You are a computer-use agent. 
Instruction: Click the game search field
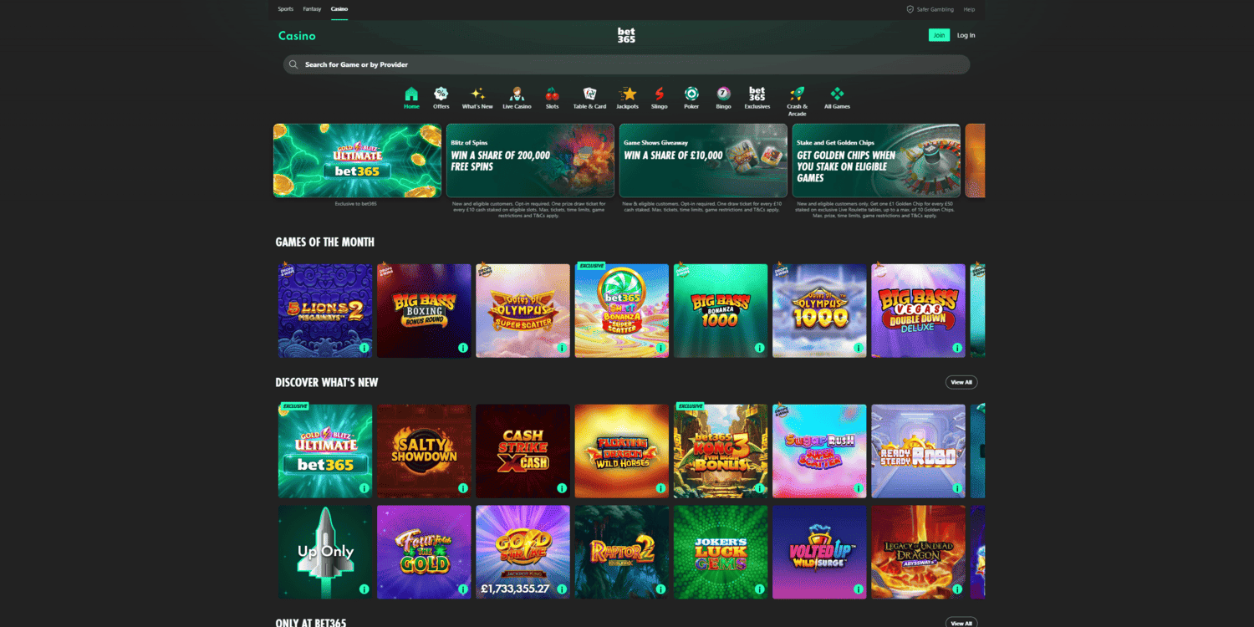point(625,64)
